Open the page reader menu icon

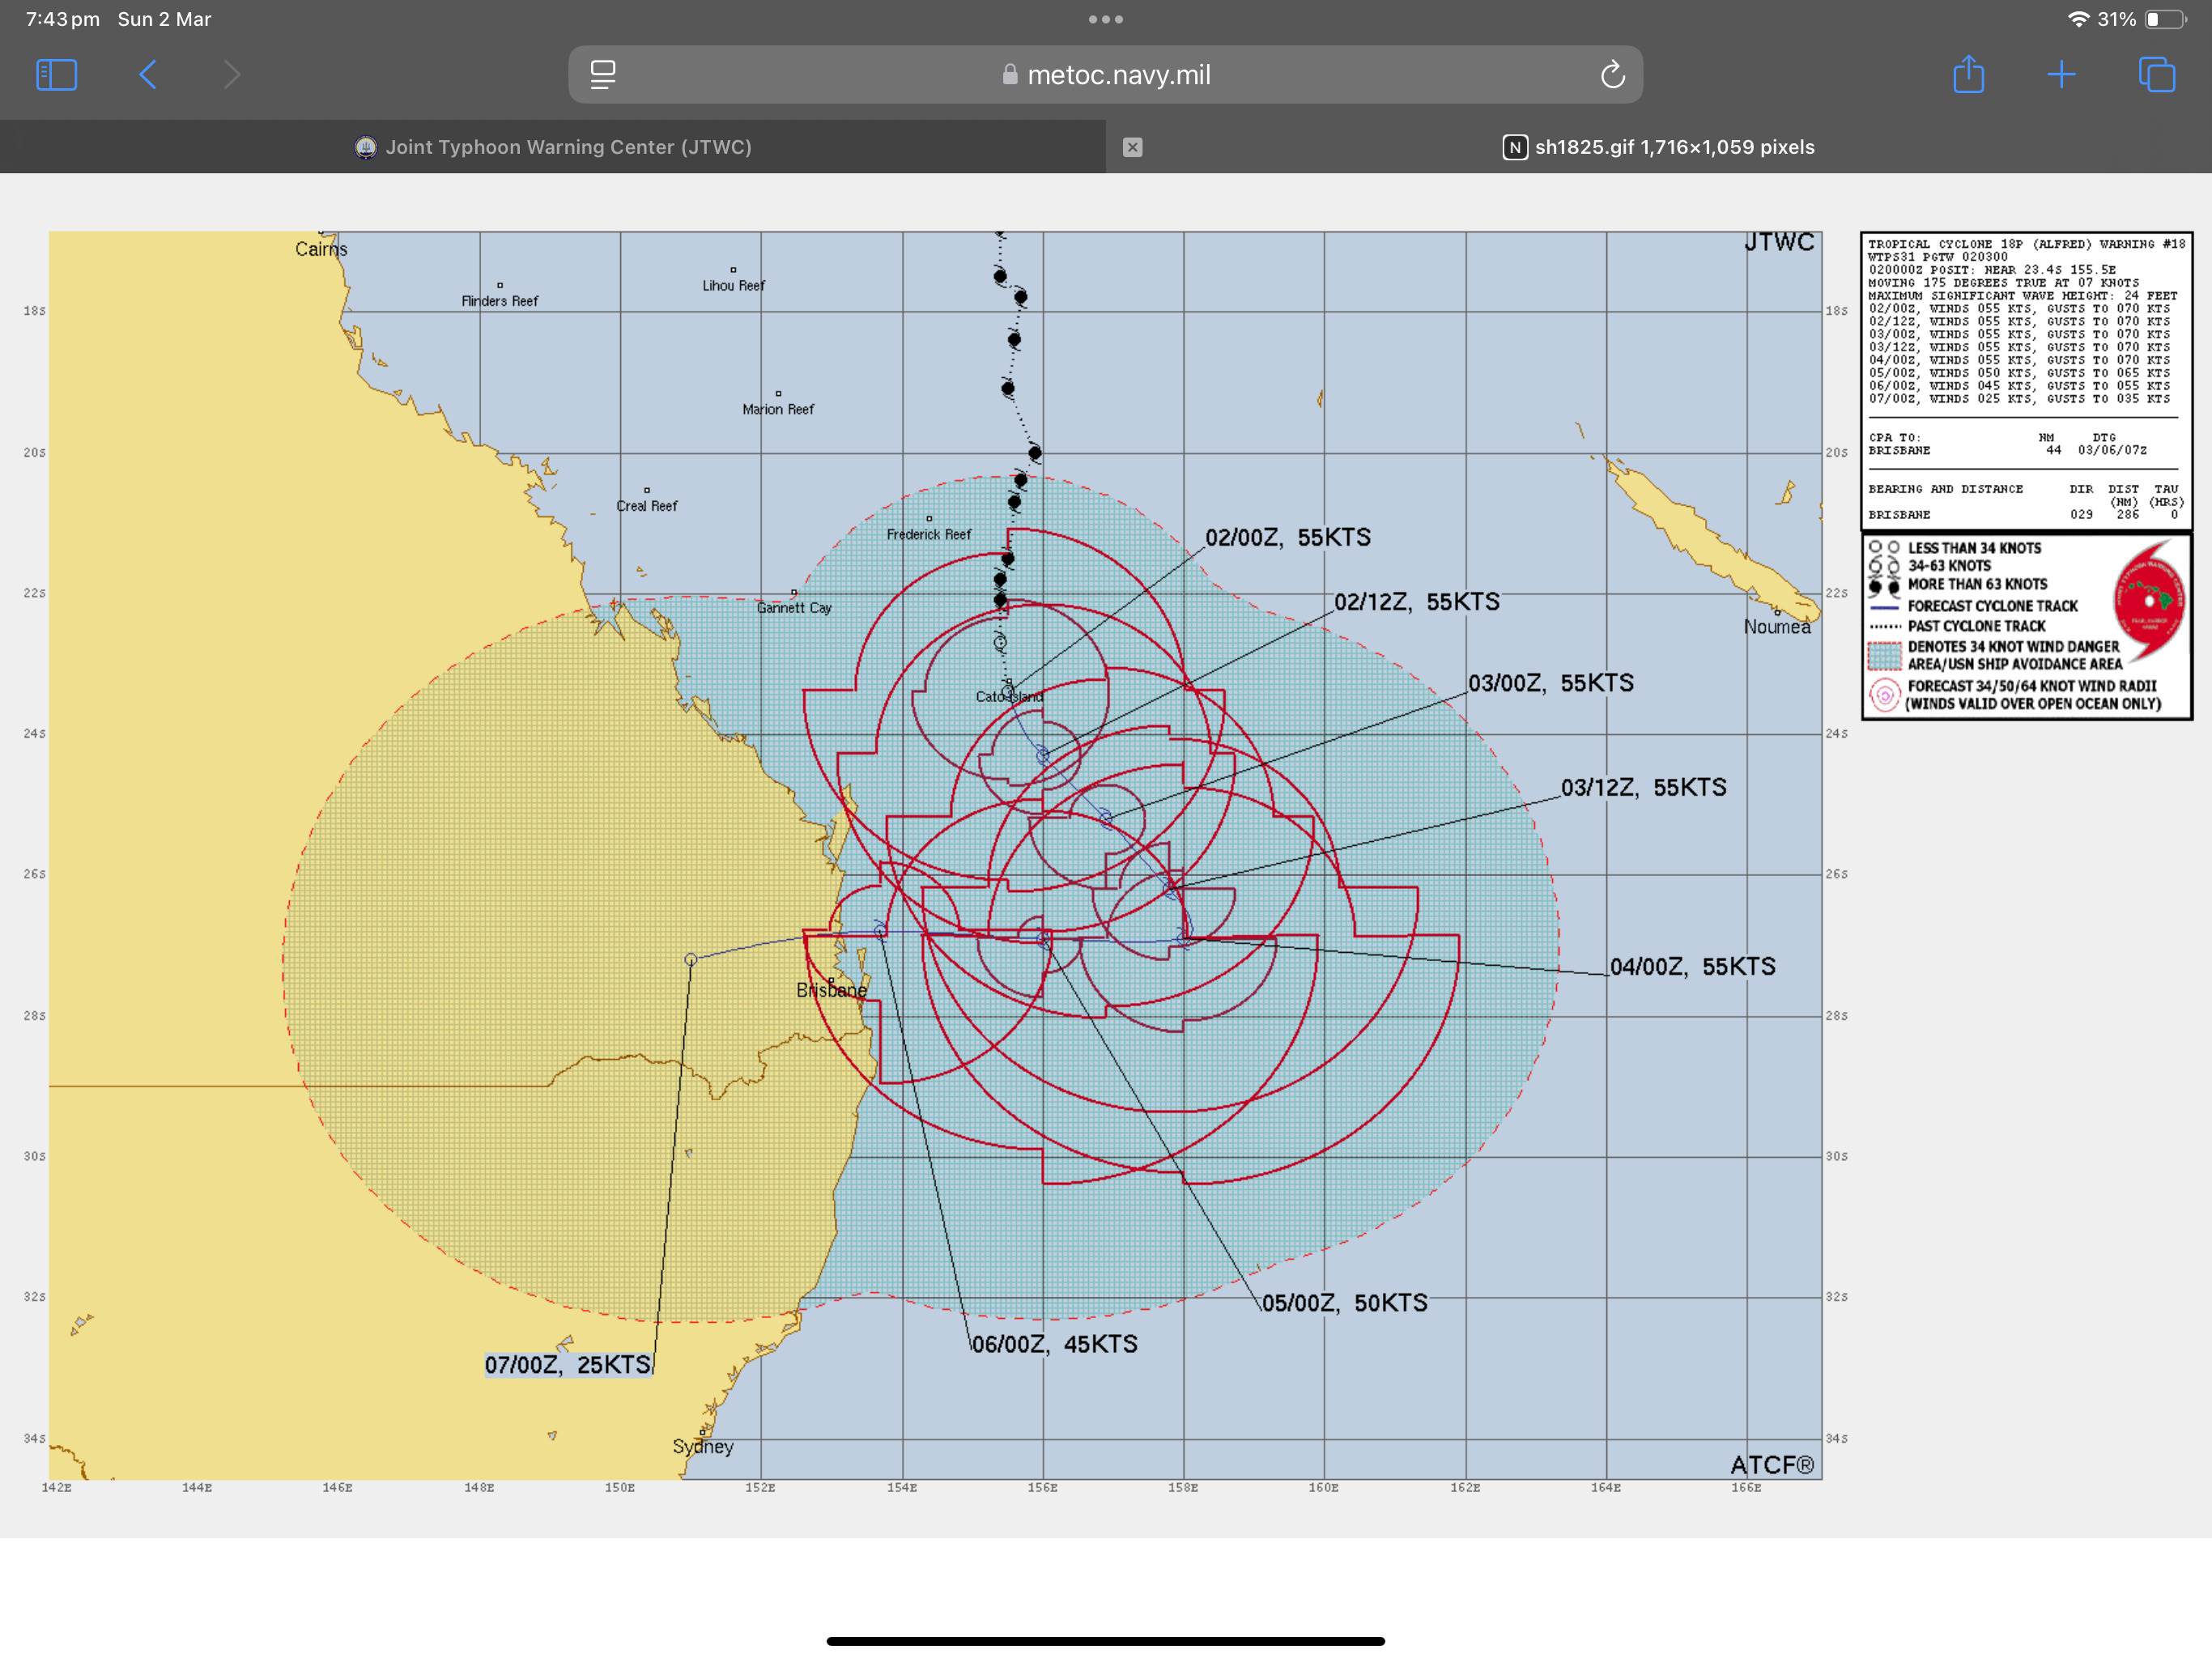click(x=603, y=75)
